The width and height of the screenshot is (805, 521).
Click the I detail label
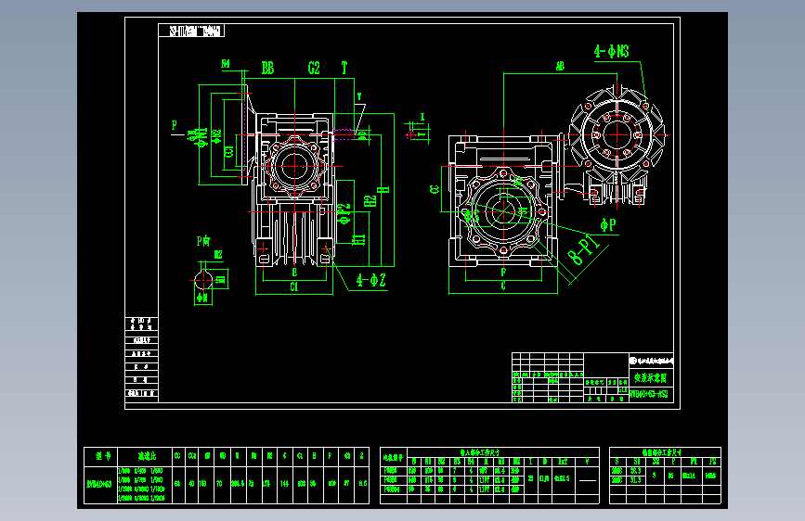point(422,118)
